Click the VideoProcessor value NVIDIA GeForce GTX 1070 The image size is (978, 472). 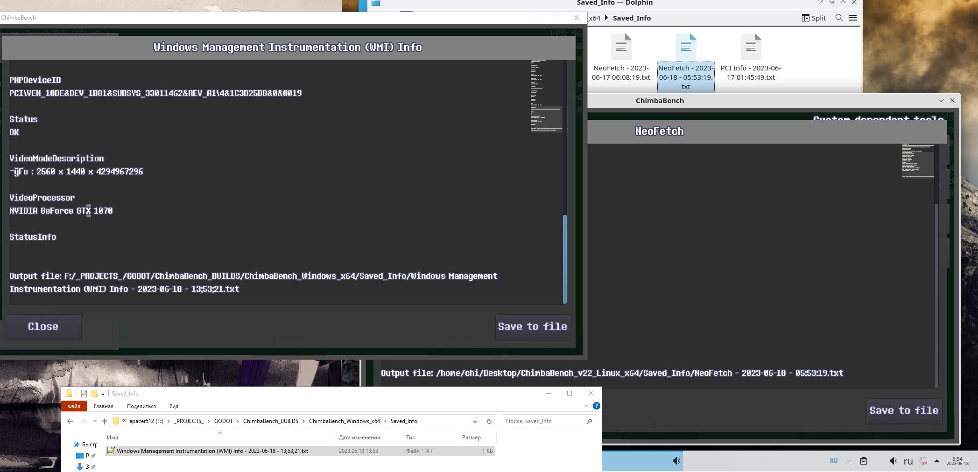[x=61, y=211]
